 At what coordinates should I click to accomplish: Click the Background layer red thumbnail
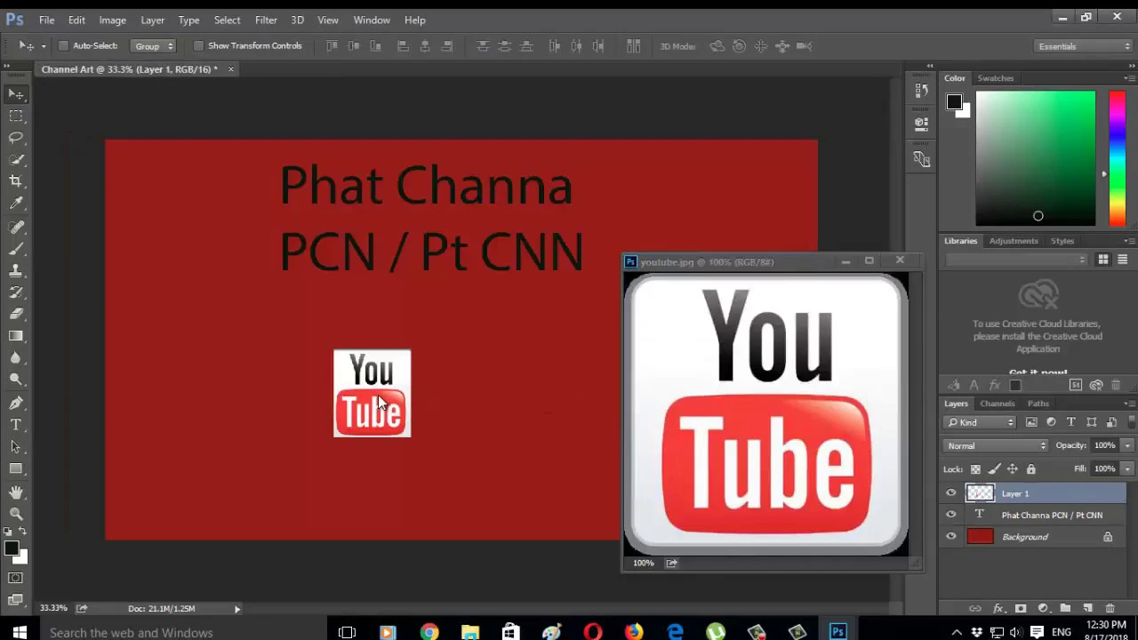pos(980,537)
